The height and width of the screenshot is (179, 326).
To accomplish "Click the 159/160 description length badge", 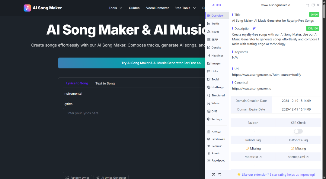I will pyautogui.click(x=313, y=28).
